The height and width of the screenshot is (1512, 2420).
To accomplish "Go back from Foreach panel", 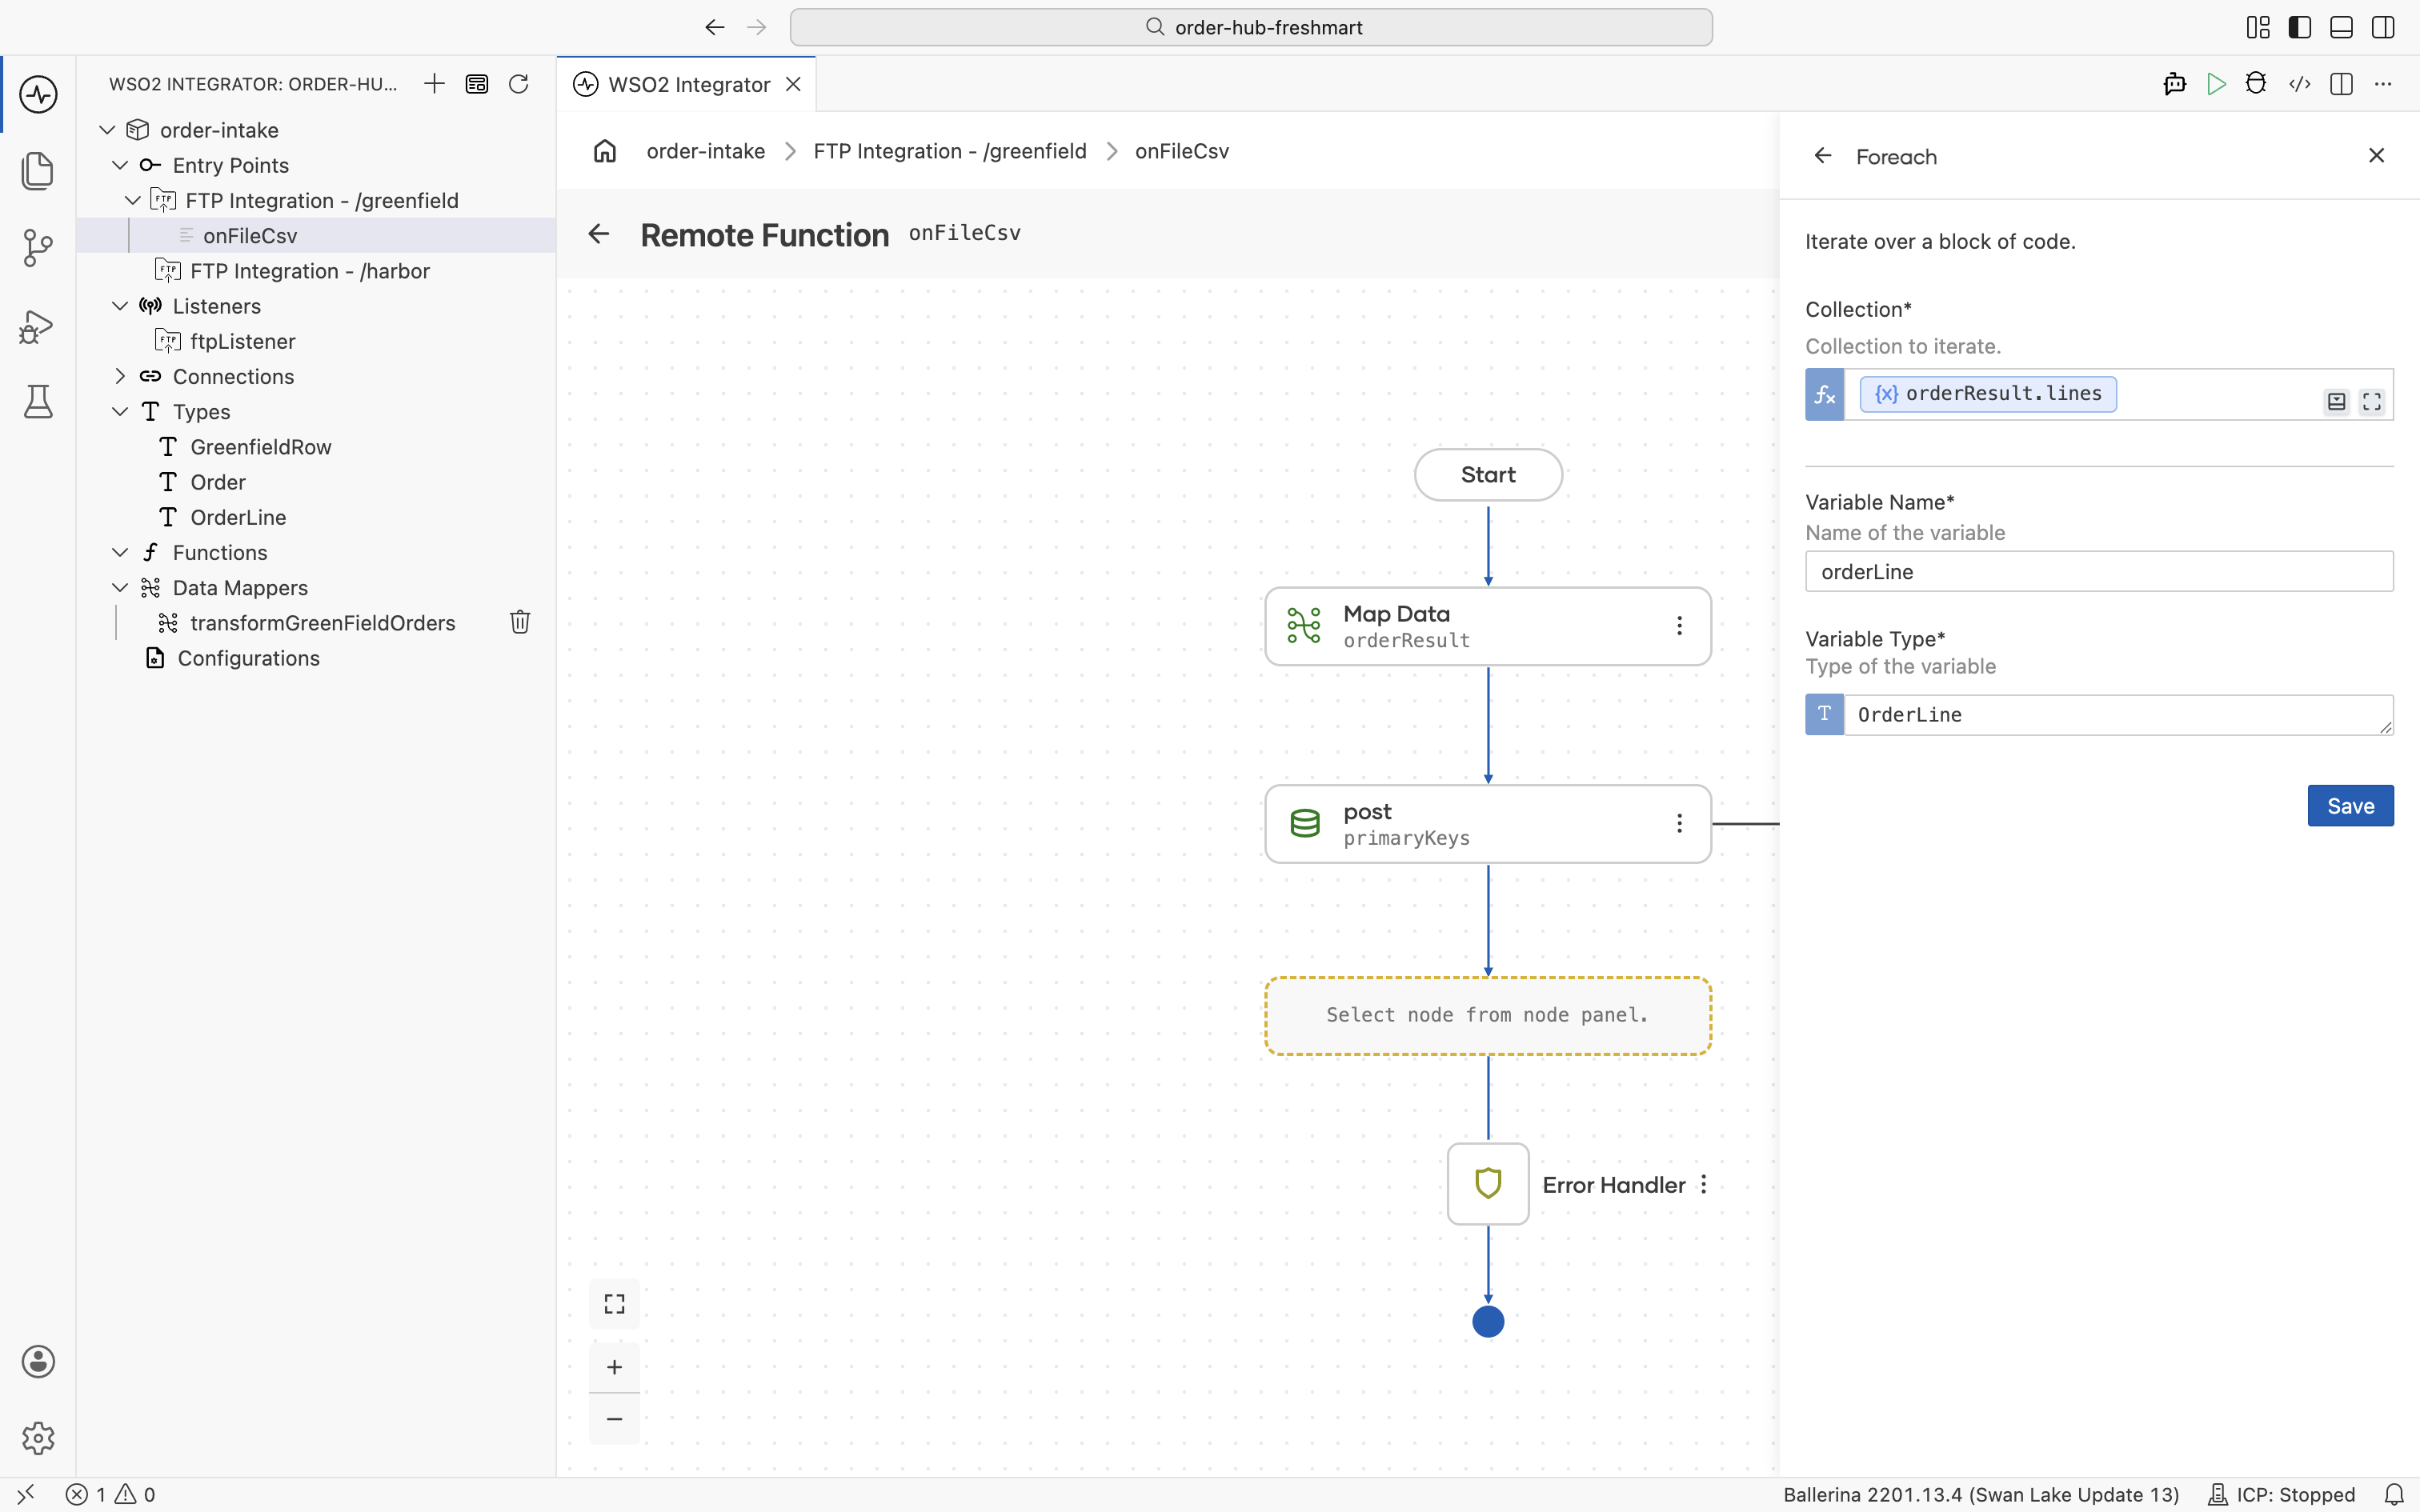I will 1823,156.
